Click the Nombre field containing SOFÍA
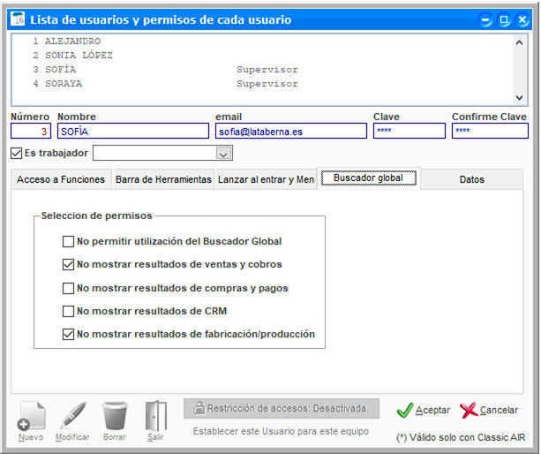 [133, 132]
